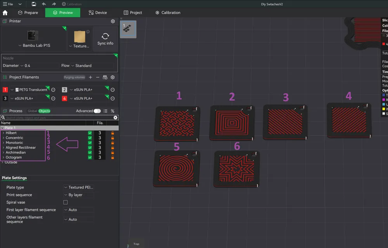Edit PETG Translucent filament settings icon
This screenshot has width=388, height=248.
(53, 90)
